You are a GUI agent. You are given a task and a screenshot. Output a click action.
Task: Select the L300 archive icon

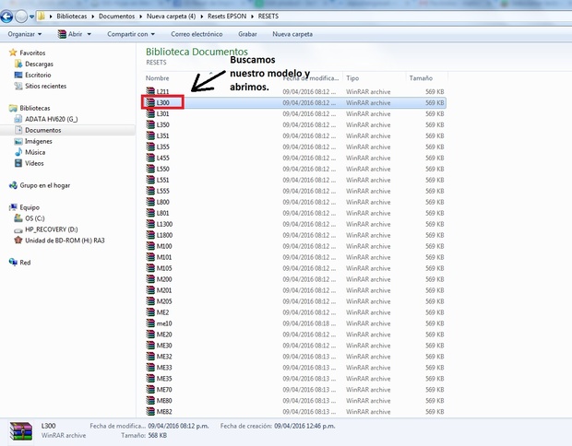[x=150, y=102]
